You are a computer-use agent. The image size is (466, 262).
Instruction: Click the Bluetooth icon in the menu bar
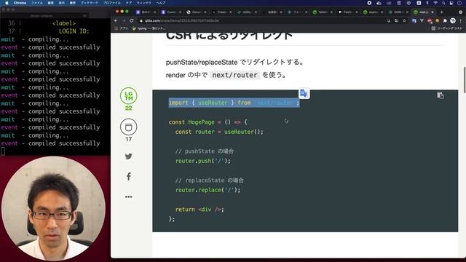click(x=427, y=3)
